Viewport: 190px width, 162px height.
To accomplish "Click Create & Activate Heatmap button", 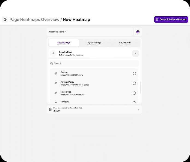I will click(x=171, y=20).
